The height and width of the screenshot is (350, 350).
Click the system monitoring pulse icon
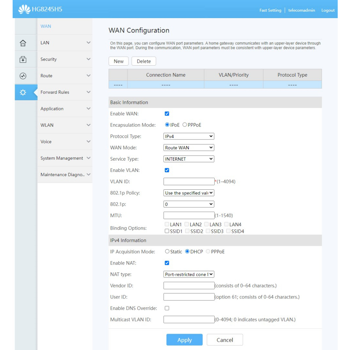point(23,76)
